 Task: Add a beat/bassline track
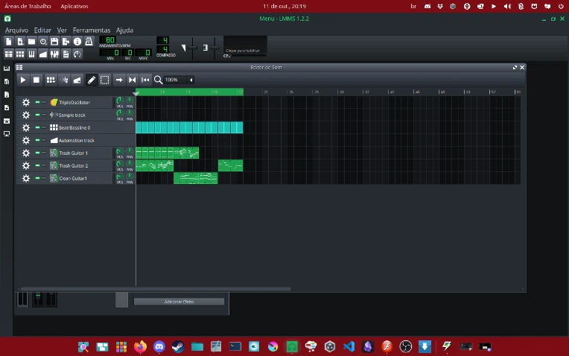point(51,80)
